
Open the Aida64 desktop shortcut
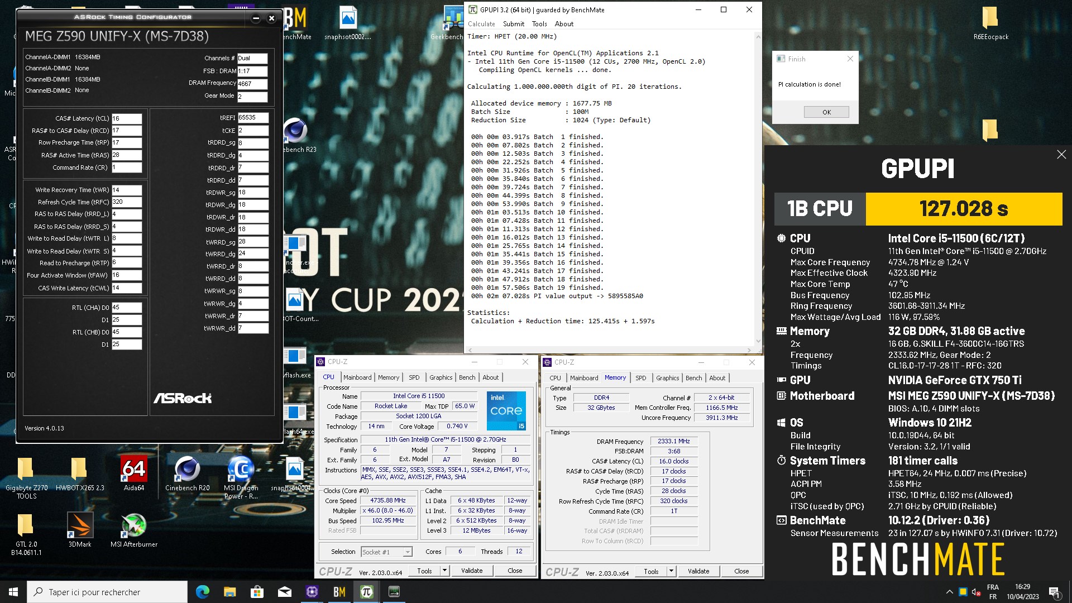(x=133, y=473)
